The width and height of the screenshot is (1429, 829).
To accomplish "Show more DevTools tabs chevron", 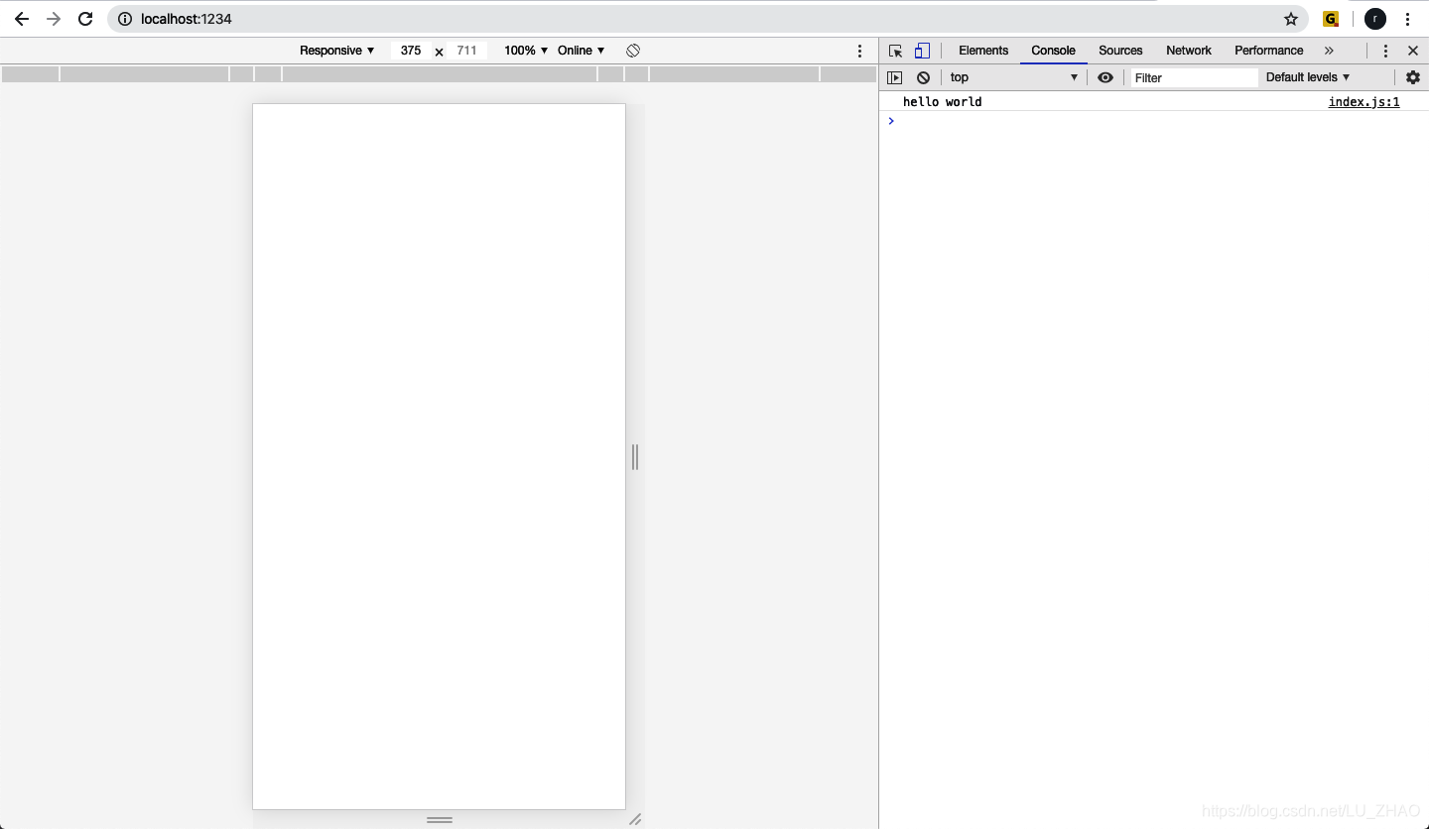I will point(1329,51).
